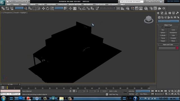Click the Select and Manipulate icon

click(70, 8)
